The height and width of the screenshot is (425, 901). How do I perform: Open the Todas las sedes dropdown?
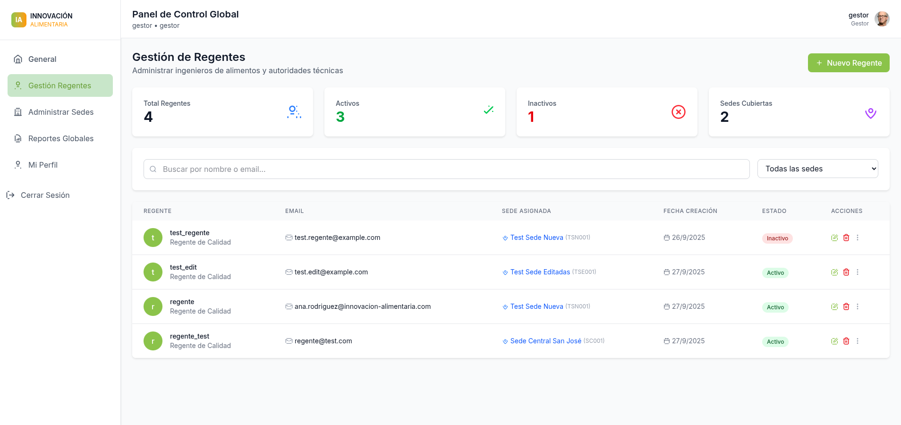(817, 169)
